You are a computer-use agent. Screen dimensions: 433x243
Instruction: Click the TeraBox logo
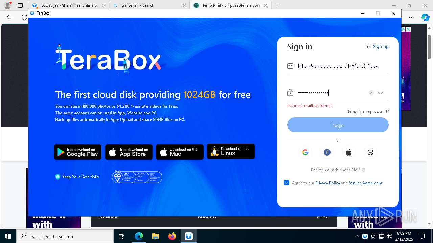tap(108, 59)
